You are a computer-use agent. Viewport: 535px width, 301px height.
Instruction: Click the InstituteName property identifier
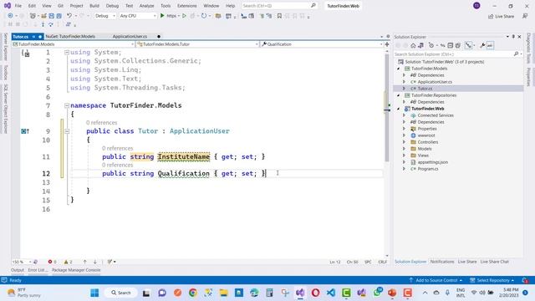pyautogui.click(x=184, y=156)
